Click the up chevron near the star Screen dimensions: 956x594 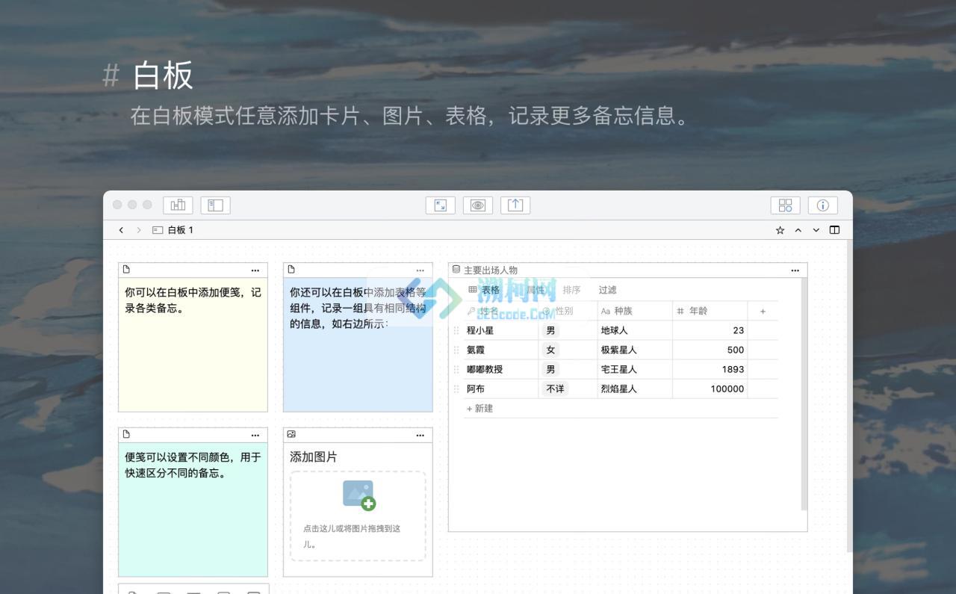coord(798,230)
